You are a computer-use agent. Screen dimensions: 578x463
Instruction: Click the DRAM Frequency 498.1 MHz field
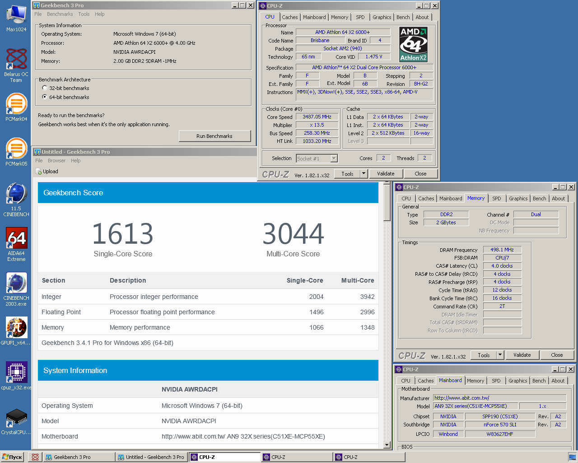click(502, 250)
